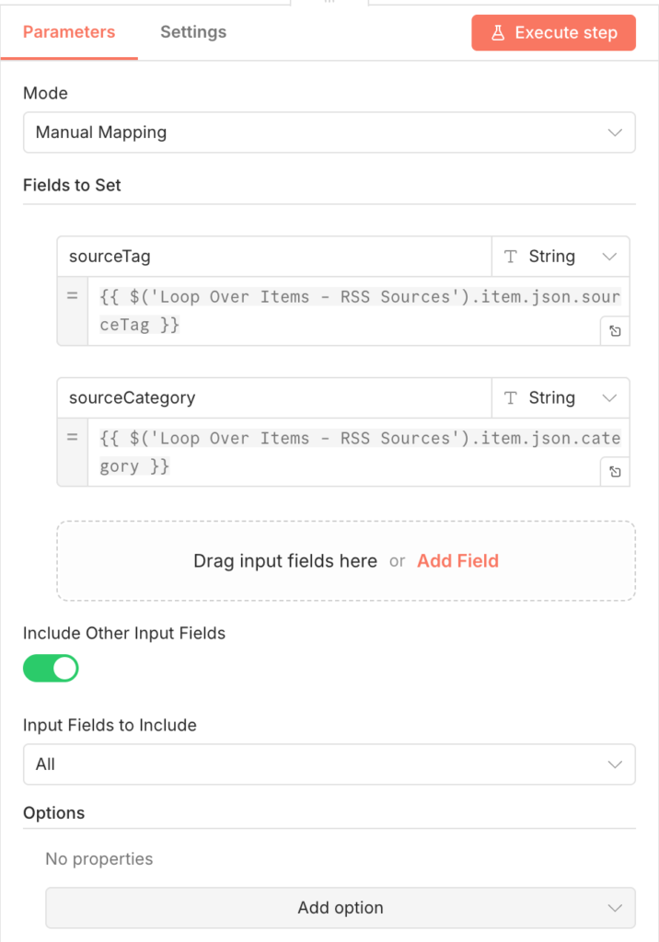Open the Add option dropdown
This screenshot has height=942, width=659.
click(340, 908)
